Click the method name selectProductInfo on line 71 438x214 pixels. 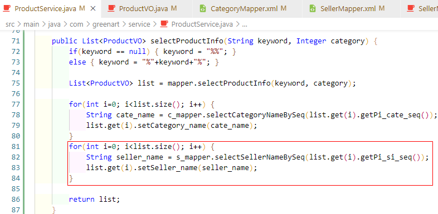187,41
